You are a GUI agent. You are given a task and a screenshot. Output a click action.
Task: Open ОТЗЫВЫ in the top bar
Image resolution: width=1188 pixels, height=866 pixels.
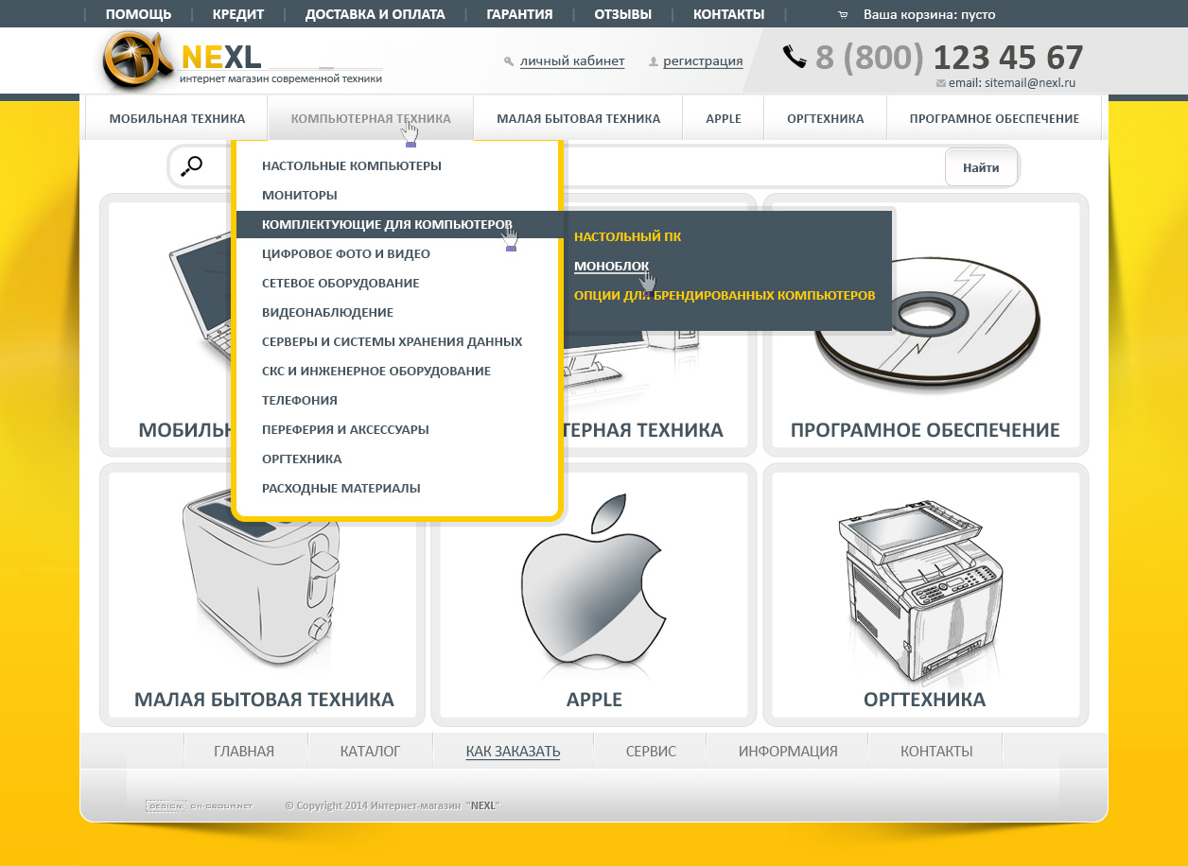point(622,14)
